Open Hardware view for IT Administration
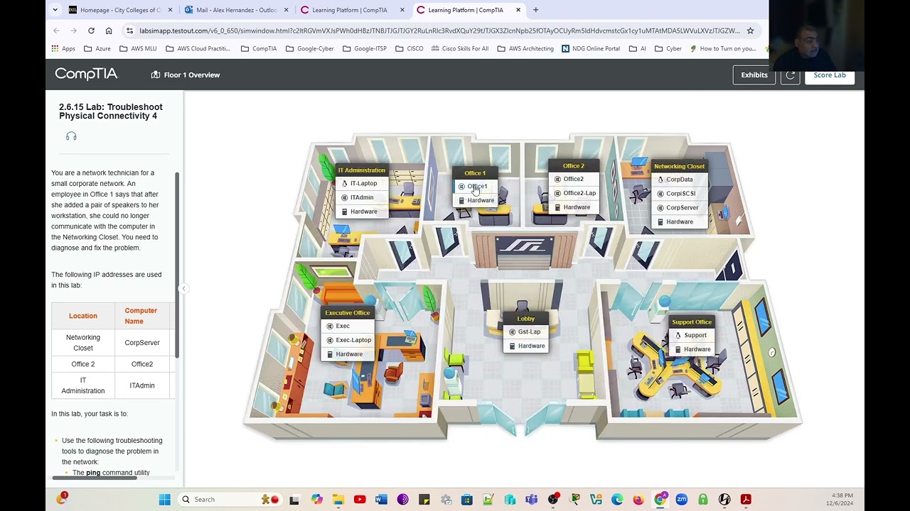910x511 pixels. pos(360,211)
